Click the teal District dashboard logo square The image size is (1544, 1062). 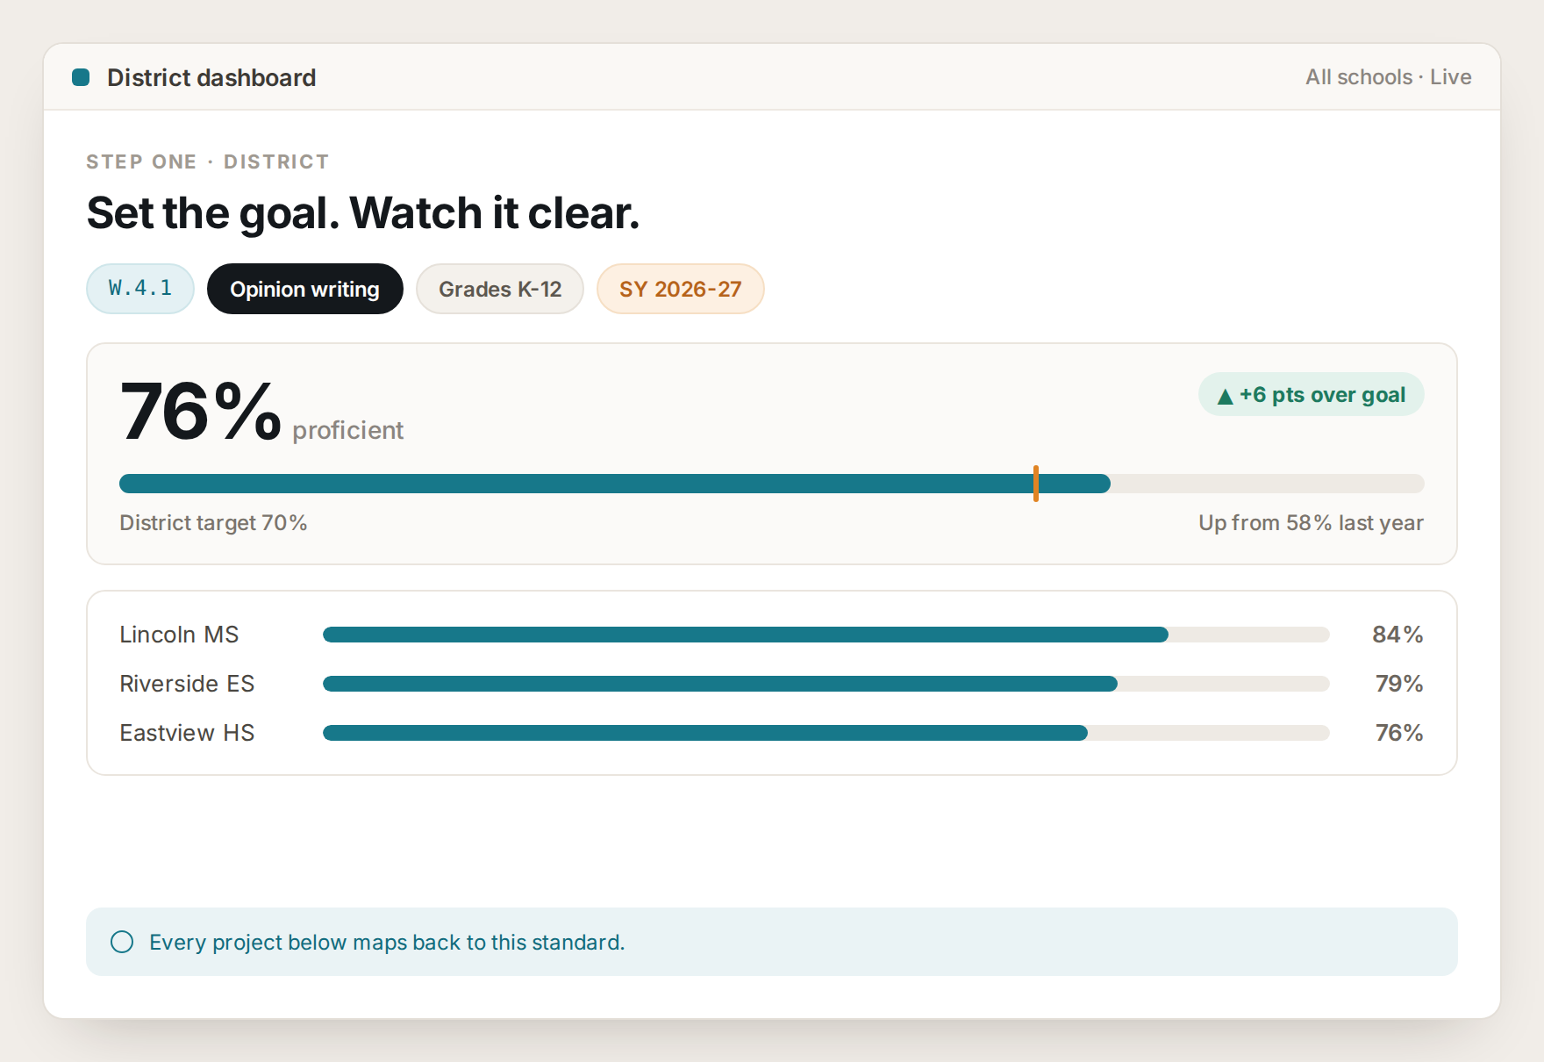coord(81,77)
